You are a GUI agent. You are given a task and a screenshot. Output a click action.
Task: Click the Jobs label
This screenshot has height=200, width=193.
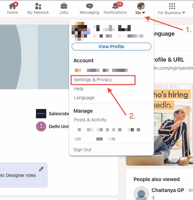[64, 13]
